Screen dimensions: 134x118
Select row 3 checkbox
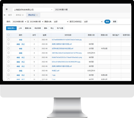9,49
